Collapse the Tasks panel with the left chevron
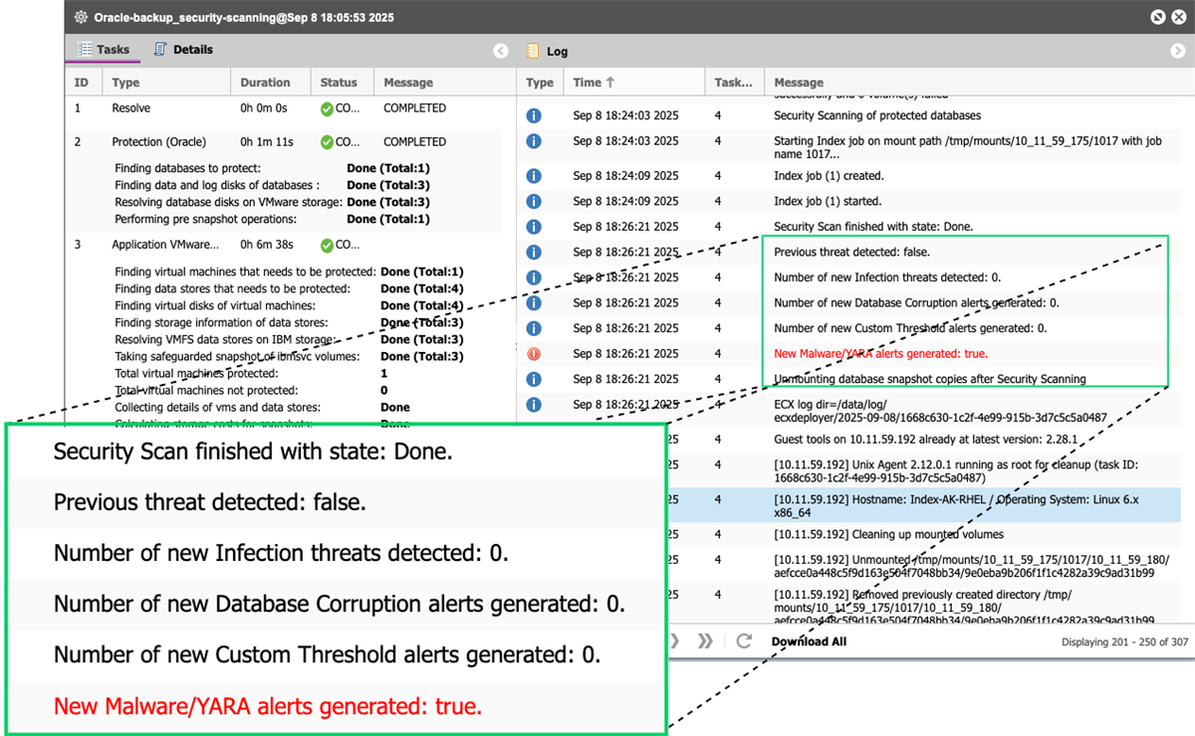The width and height of the screenshot is (1195, 736). coord(500,50)
